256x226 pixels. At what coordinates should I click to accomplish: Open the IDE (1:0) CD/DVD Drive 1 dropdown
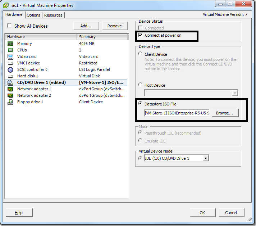(206, 158)
